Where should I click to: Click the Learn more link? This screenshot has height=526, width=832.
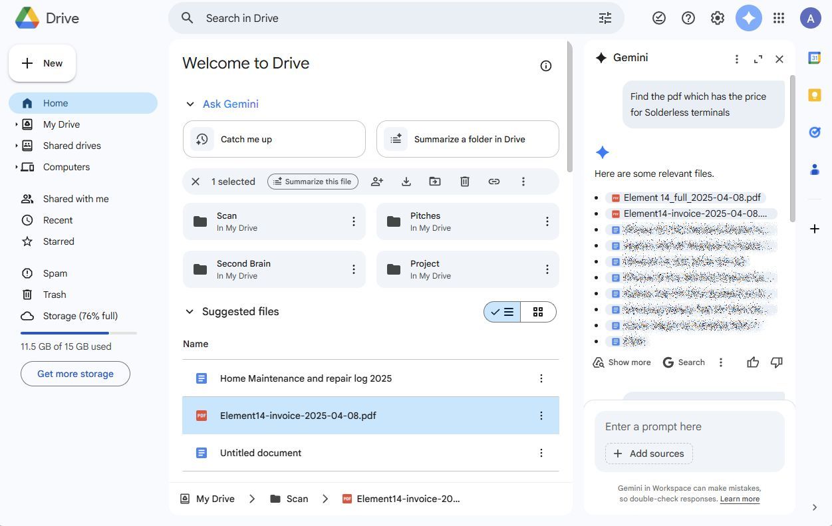(x=740, y=499)
